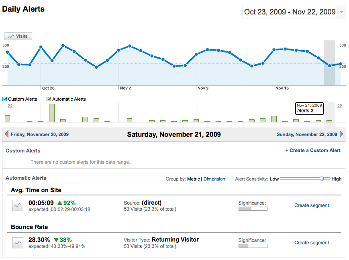The image size is (349, 260).
Task: Create segment for Bounce Rate alert
Action: click(311, 243)
